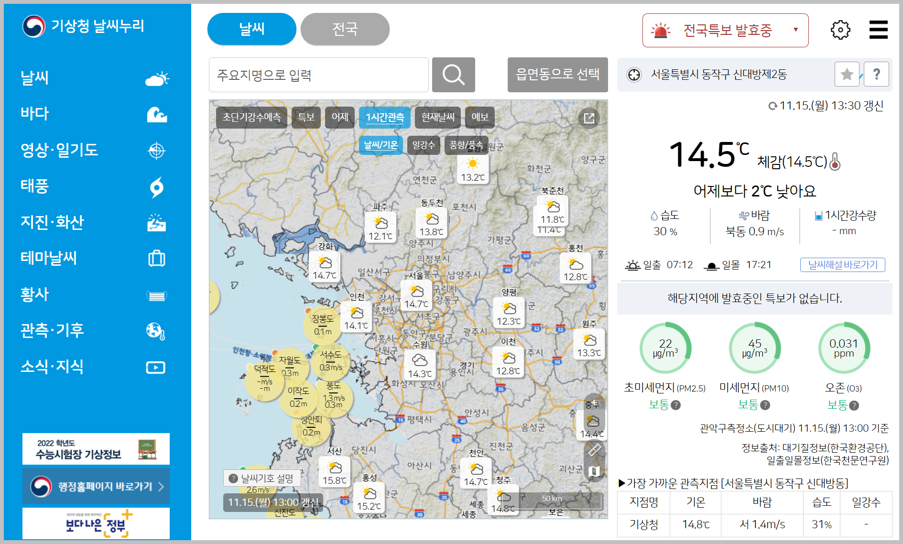Switch map to 현재날씨

click(x=438, y=117)
